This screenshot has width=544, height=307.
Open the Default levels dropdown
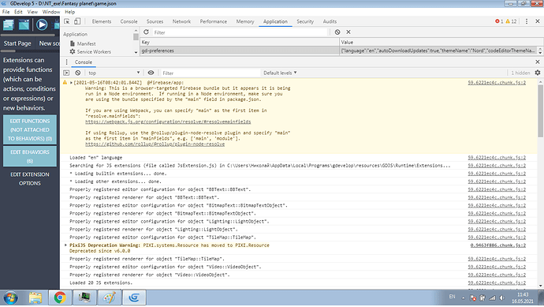click(280, 73)
